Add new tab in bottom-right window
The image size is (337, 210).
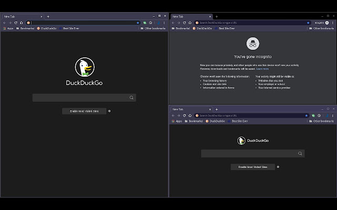pyautogui.click(x=216, y=109)
